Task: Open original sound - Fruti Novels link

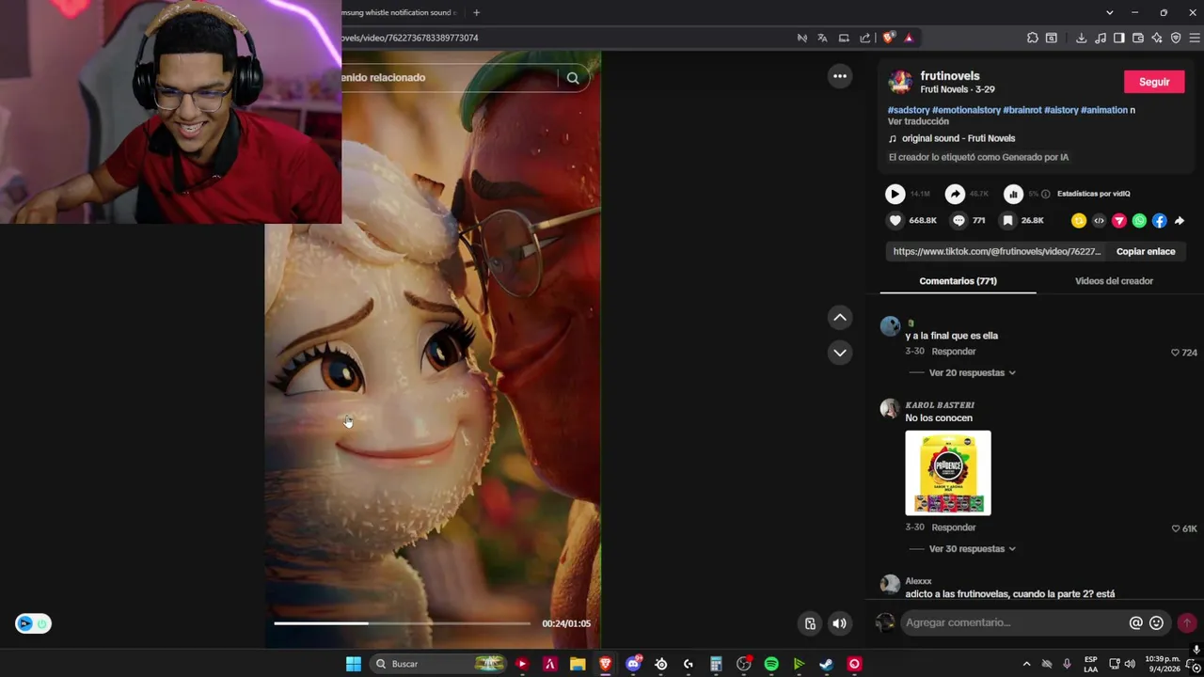Action: [958, 139]
